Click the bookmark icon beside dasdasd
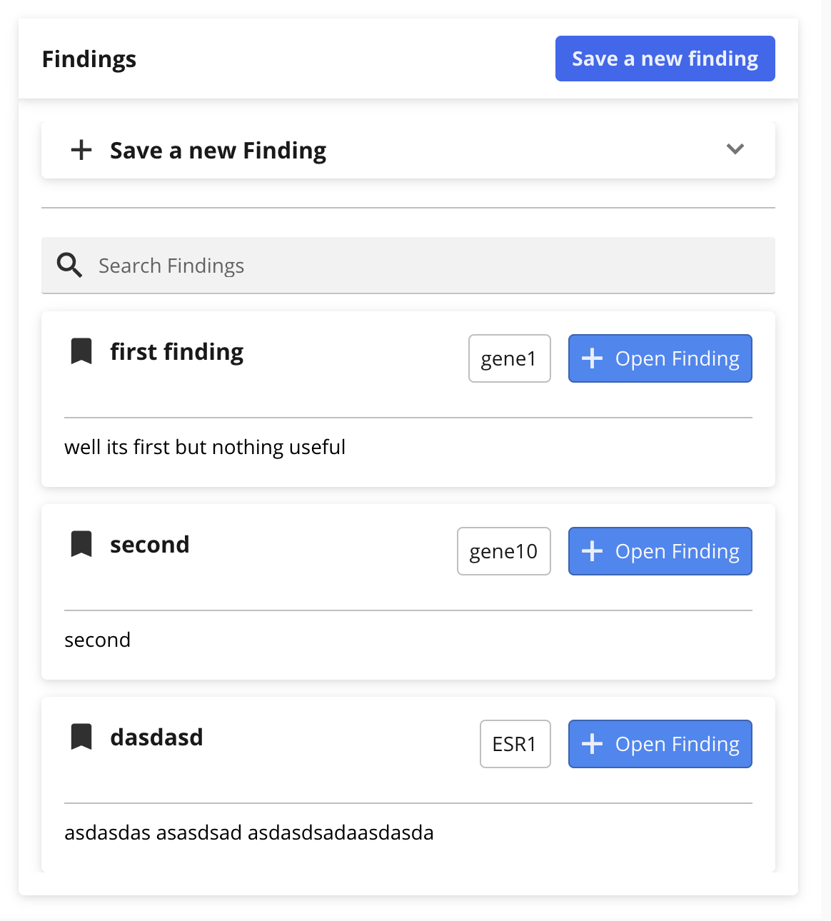This screenshot has height=921, width=831. [81, 737]
